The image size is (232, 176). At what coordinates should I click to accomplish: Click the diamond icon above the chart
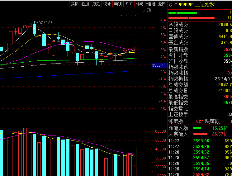coord(143,10)
